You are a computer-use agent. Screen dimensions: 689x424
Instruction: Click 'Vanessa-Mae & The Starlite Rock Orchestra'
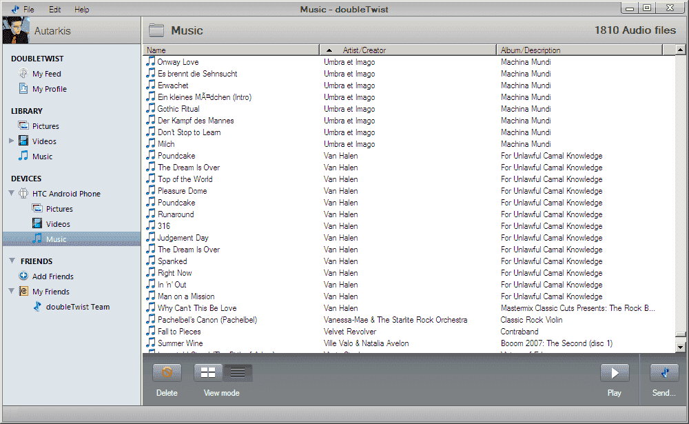coord(395,320)
